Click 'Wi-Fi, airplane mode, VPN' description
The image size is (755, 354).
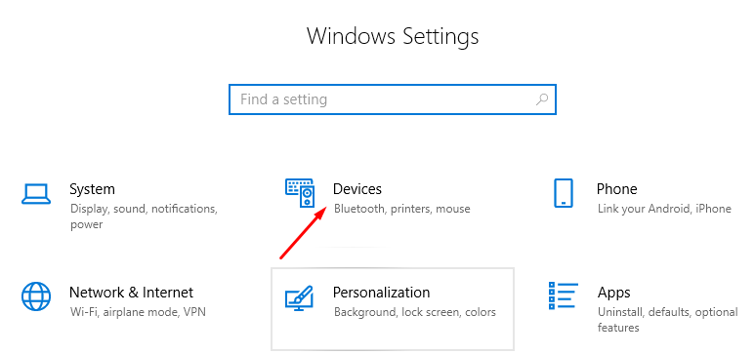138,312
